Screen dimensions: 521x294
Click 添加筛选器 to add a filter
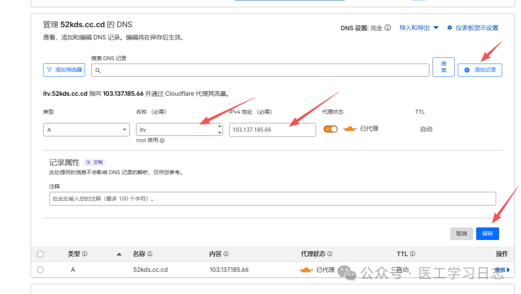(64, 70)
